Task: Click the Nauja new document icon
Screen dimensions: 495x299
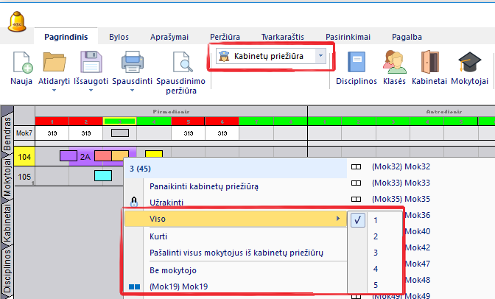Action: (x=21, y=62)
